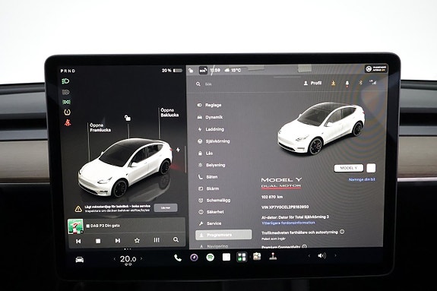Open the white calendar app icon

[x=226, y=257]
